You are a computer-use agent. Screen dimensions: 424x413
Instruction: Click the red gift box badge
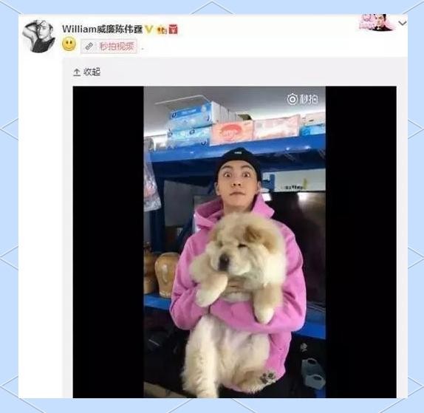(174, 29)
